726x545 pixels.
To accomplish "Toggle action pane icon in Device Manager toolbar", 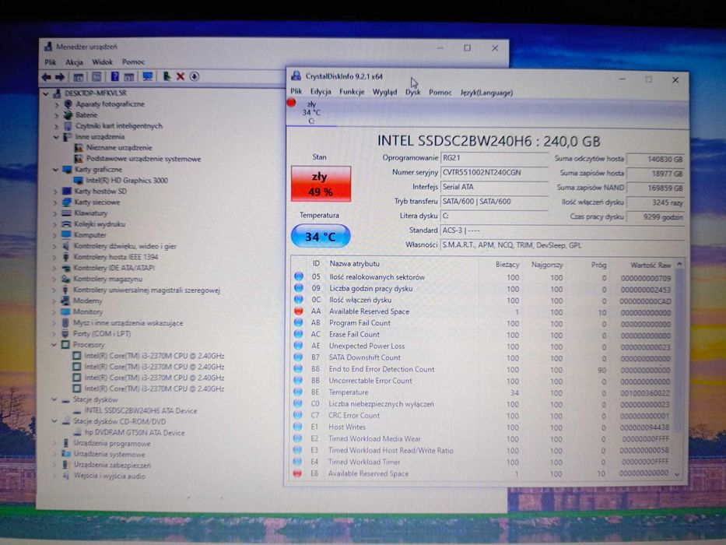I will 128,77.
